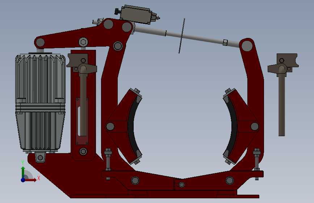Pick the lower pin of the spring tube

[83, 151]
